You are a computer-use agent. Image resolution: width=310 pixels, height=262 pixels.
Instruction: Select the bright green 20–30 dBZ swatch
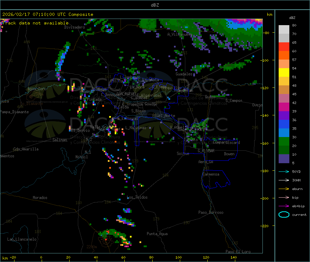[284, 141]
